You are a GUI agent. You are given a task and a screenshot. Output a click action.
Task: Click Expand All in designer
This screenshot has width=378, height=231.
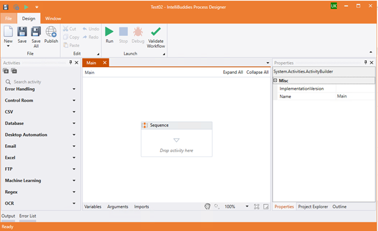[233, 72]
